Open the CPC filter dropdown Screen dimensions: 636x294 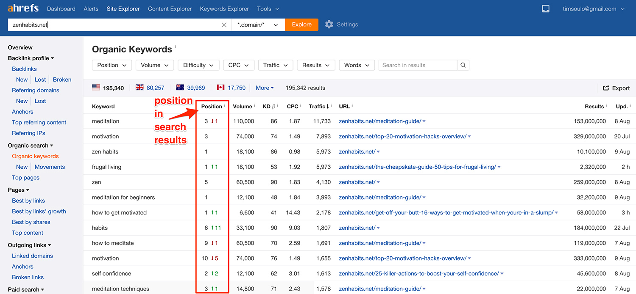(239, 65)
